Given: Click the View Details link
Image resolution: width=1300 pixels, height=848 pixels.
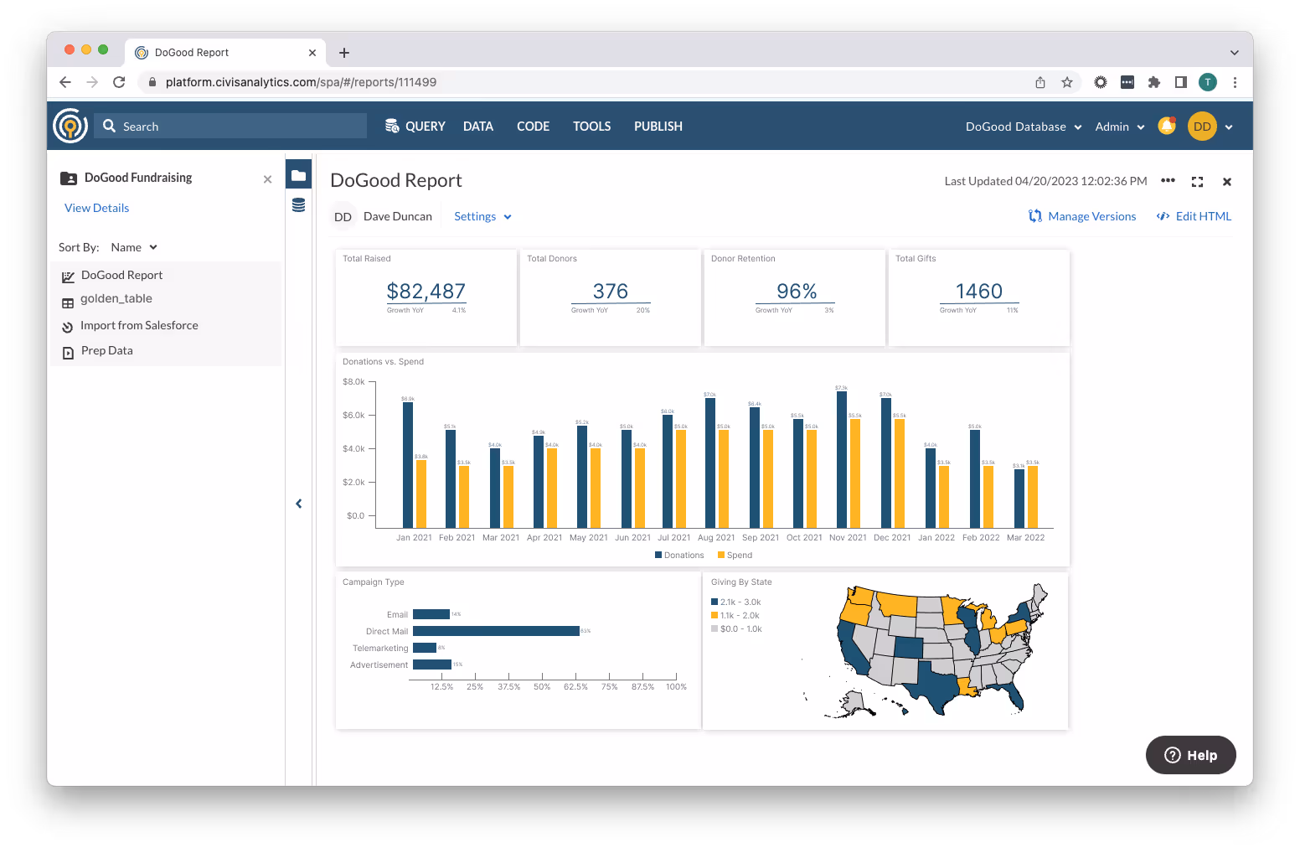Looking at the screenshot, I should pyautogui.click(x=96, y=208).
